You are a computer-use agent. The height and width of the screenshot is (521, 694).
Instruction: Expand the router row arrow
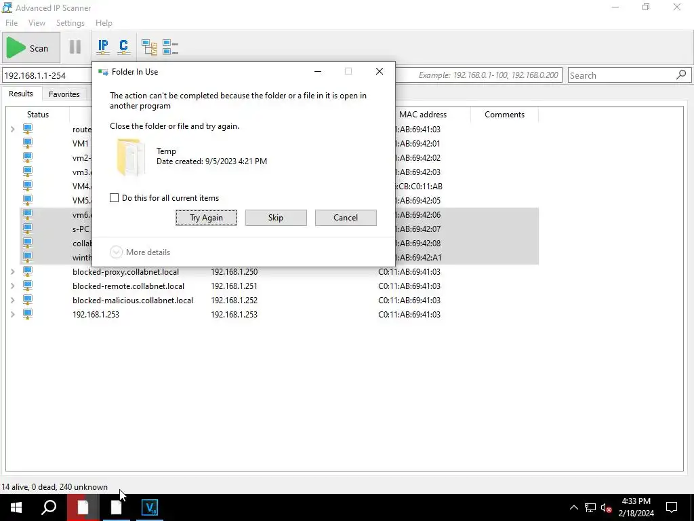click(12, 129)
